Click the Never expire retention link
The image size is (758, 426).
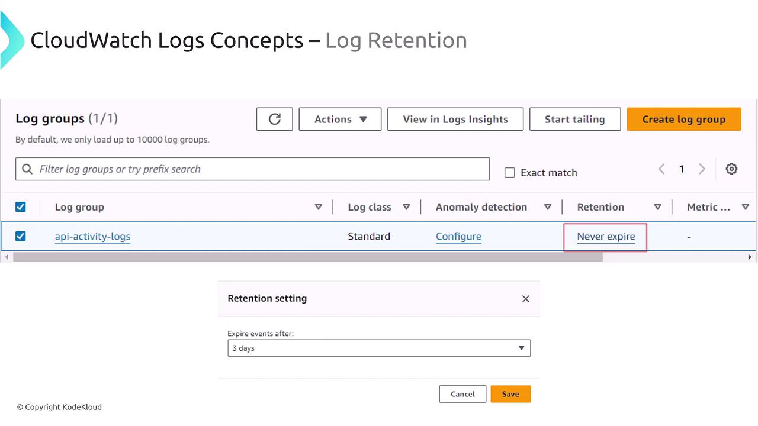tap(606, 237)
